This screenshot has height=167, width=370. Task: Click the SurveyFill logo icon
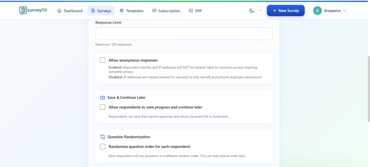(x=23, y=11)
